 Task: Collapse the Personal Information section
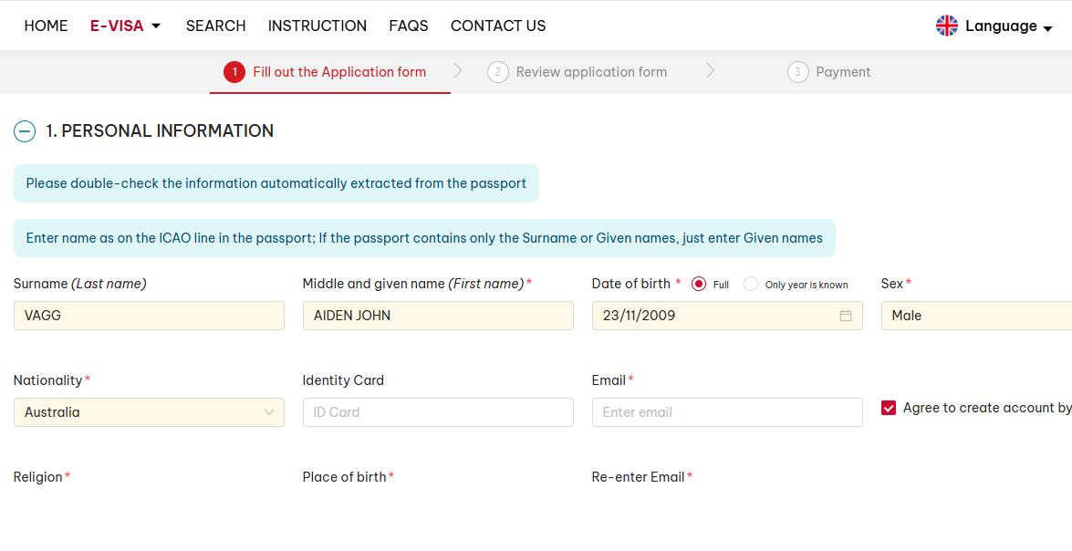click(25, 131)
